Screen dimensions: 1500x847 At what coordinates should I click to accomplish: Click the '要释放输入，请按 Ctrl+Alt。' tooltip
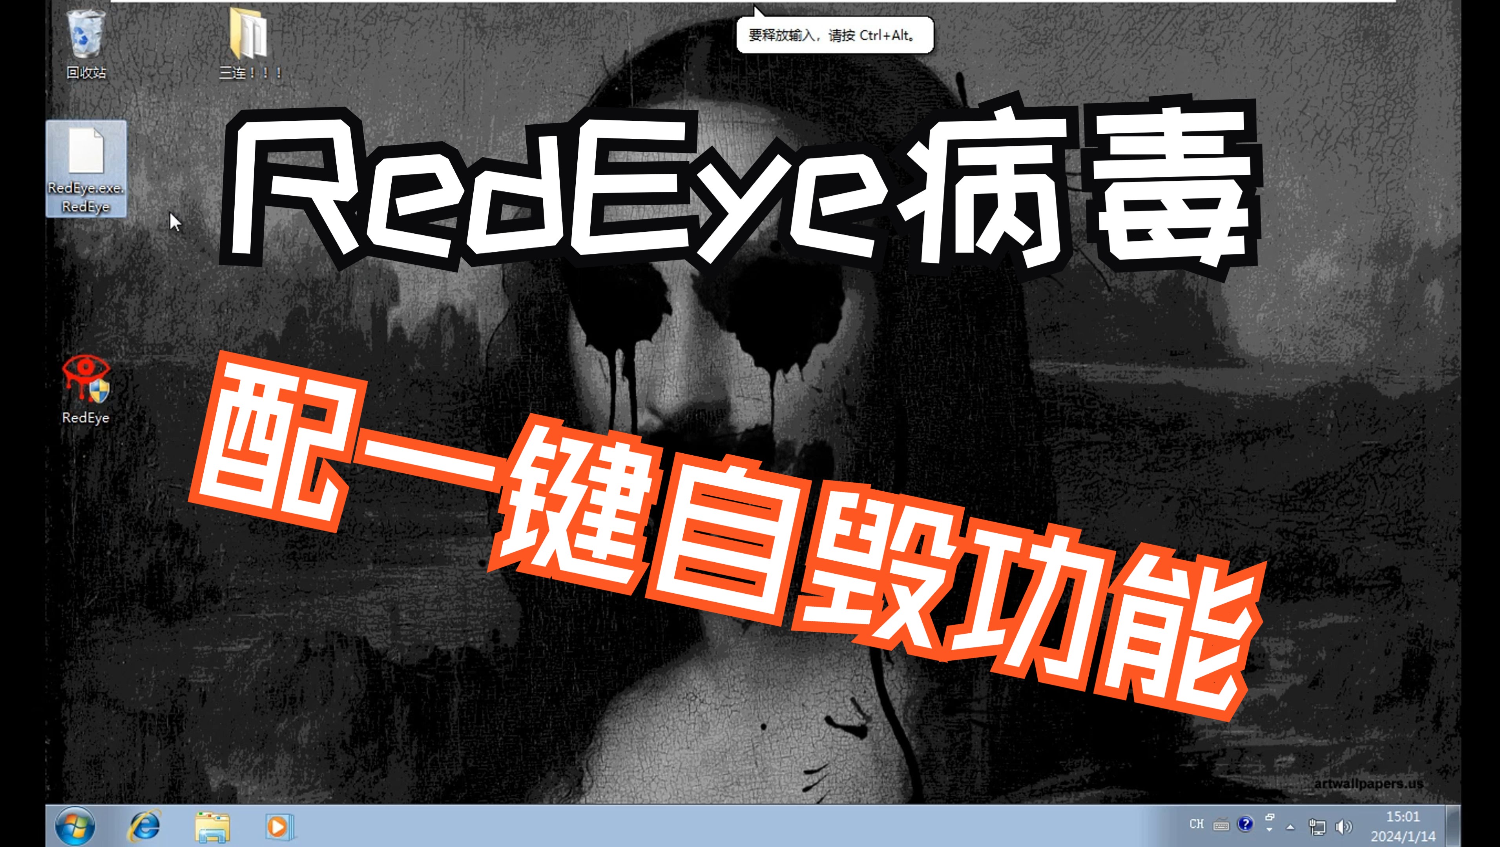point(834,35)
